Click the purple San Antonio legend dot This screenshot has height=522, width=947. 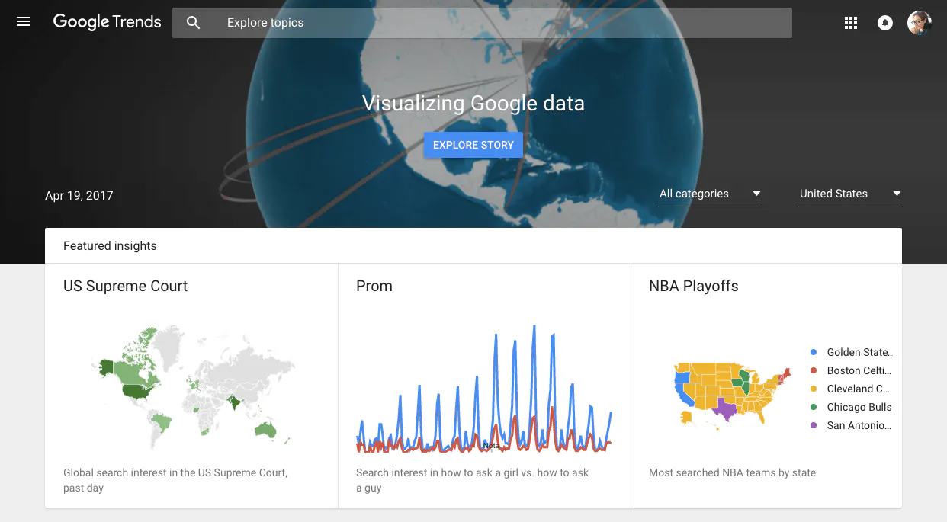pyautogui.click(x=814, y=425)
